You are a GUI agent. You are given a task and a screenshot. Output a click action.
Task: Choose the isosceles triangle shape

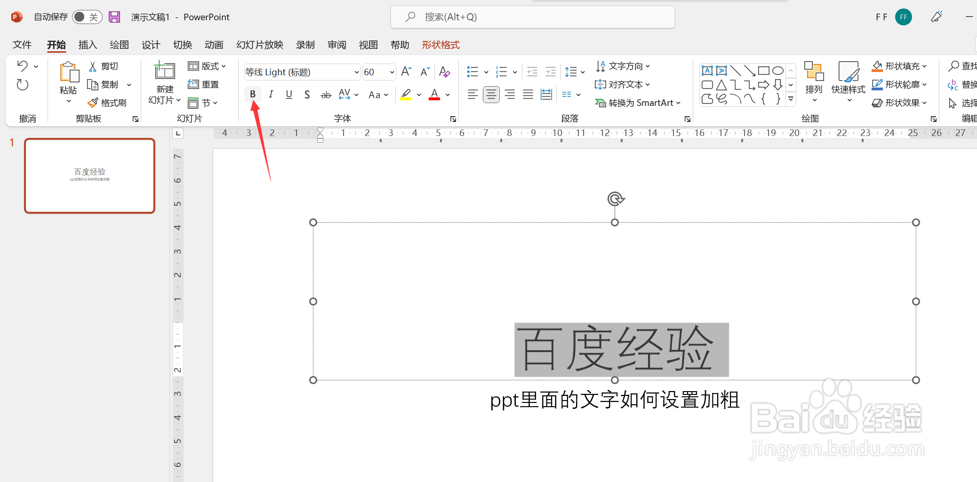721,85
